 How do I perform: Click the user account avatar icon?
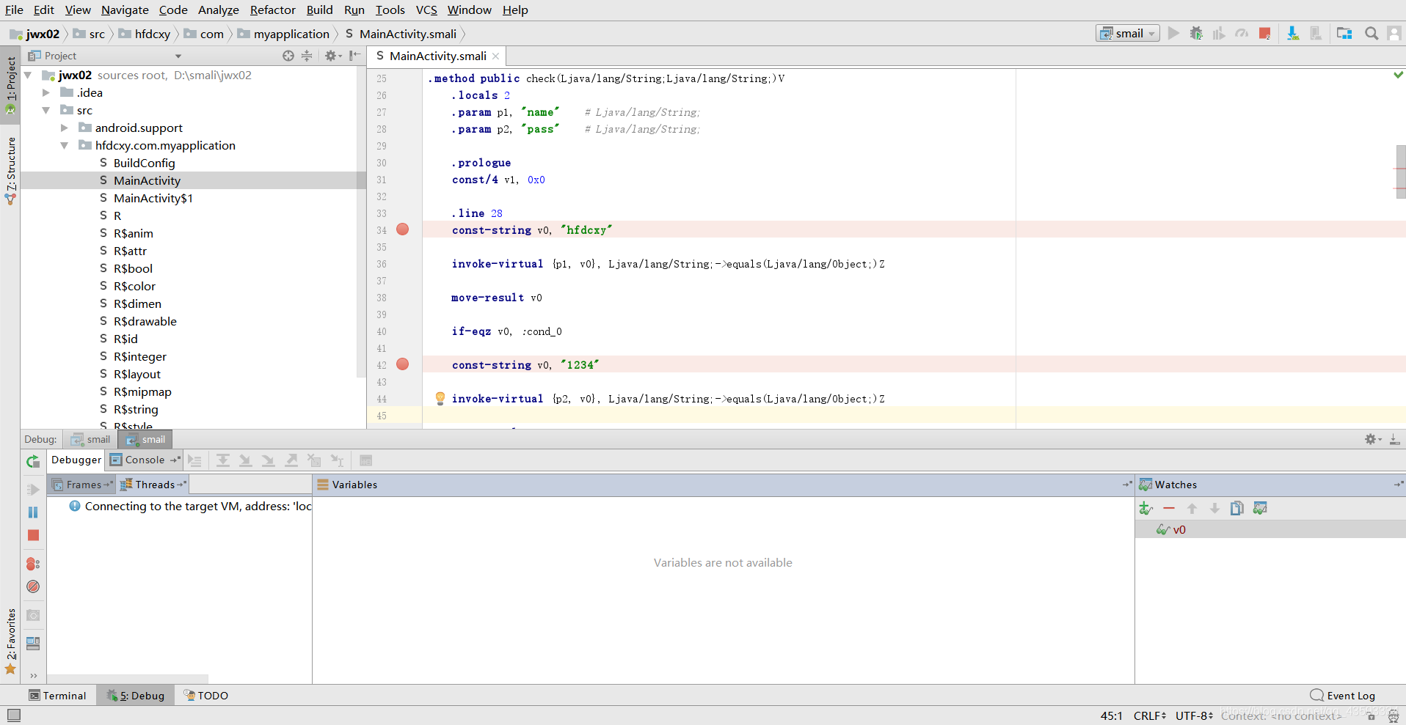1394,34
